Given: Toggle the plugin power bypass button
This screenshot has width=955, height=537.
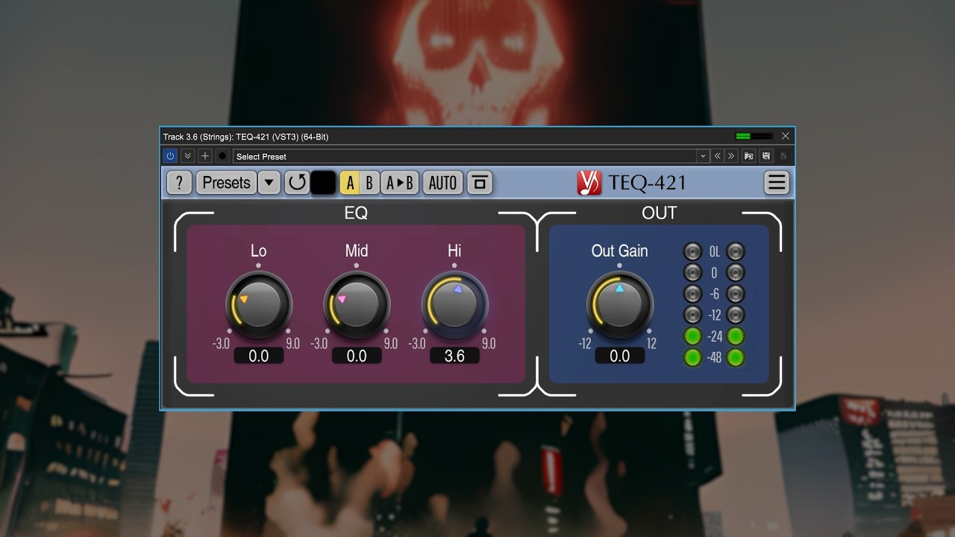Looking at the screenshot, I should pos(170,156).
